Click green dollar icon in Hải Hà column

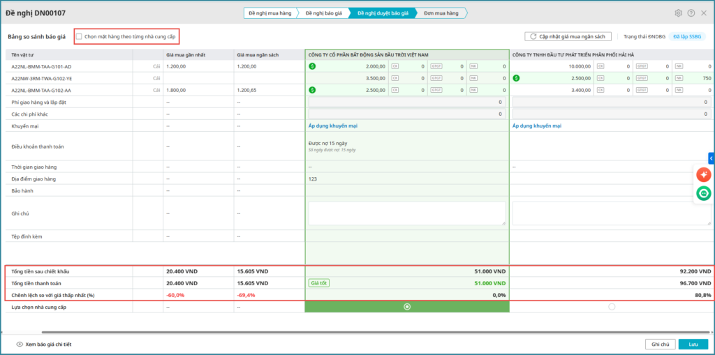[x=516, y=78]
